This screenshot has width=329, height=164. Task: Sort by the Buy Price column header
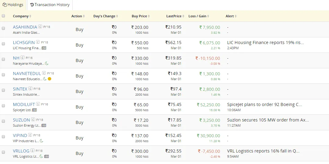point(141,16)
